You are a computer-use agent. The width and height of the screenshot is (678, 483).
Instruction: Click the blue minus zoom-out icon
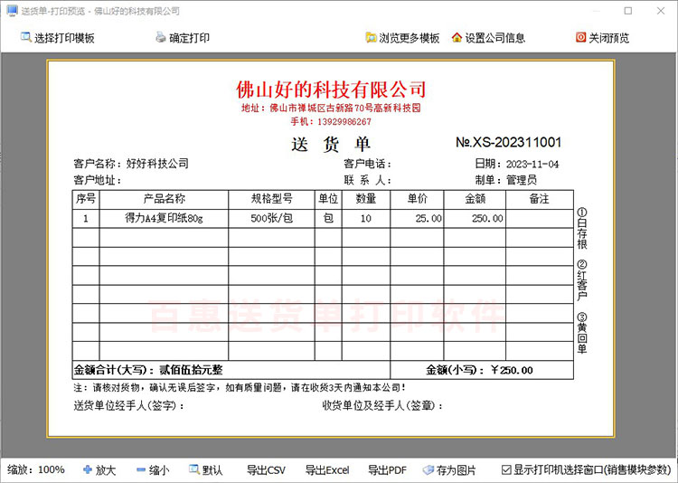(x=140, y=469)
